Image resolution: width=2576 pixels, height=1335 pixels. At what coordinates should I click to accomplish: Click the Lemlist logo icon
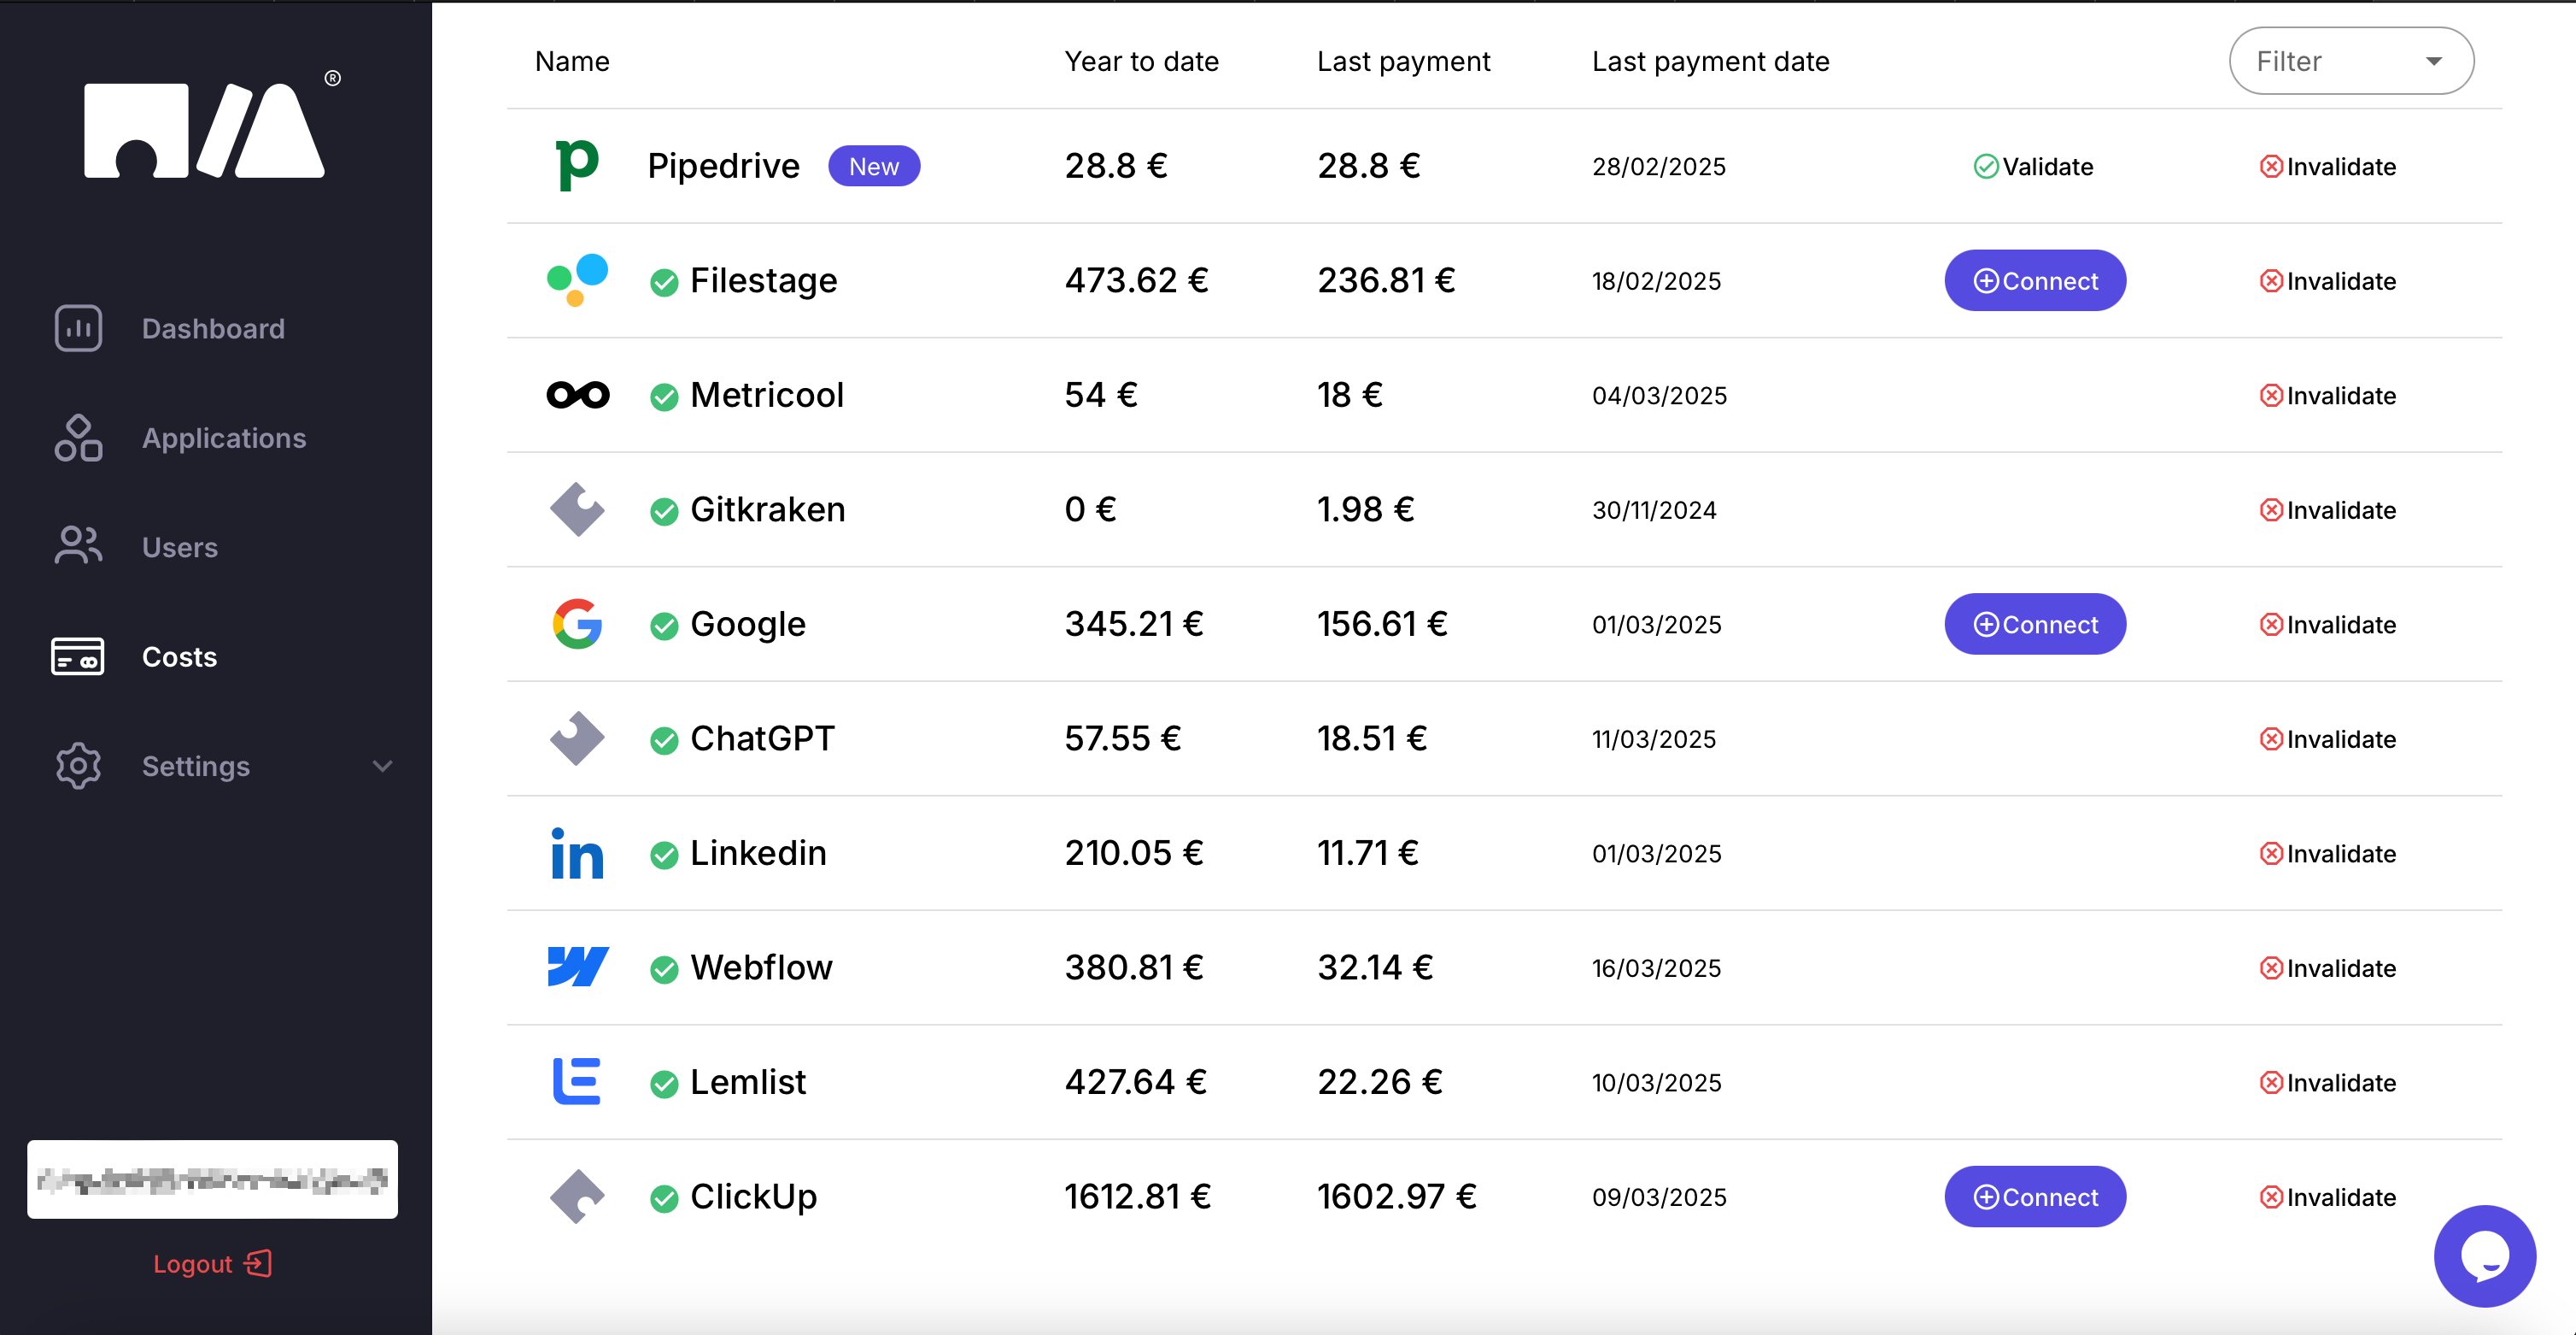click(x=577, y=1081)
